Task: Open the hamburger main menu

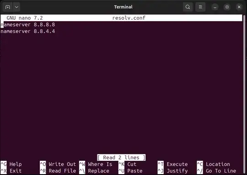Action: pyautogui.click(x=200, y=7)
